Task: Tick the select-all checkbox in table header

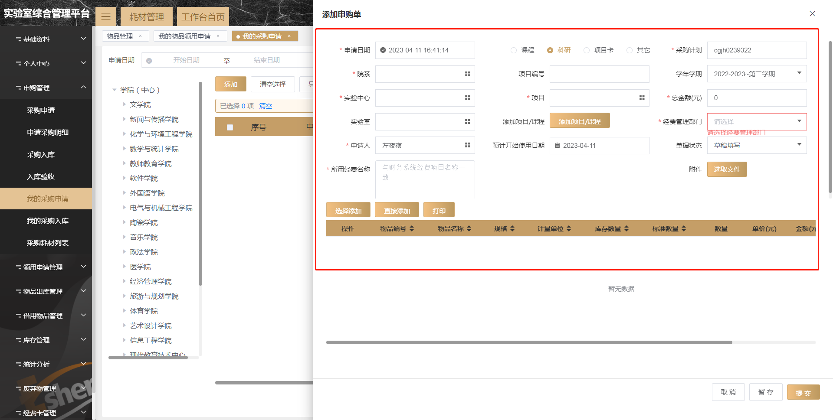Action: 230,127
